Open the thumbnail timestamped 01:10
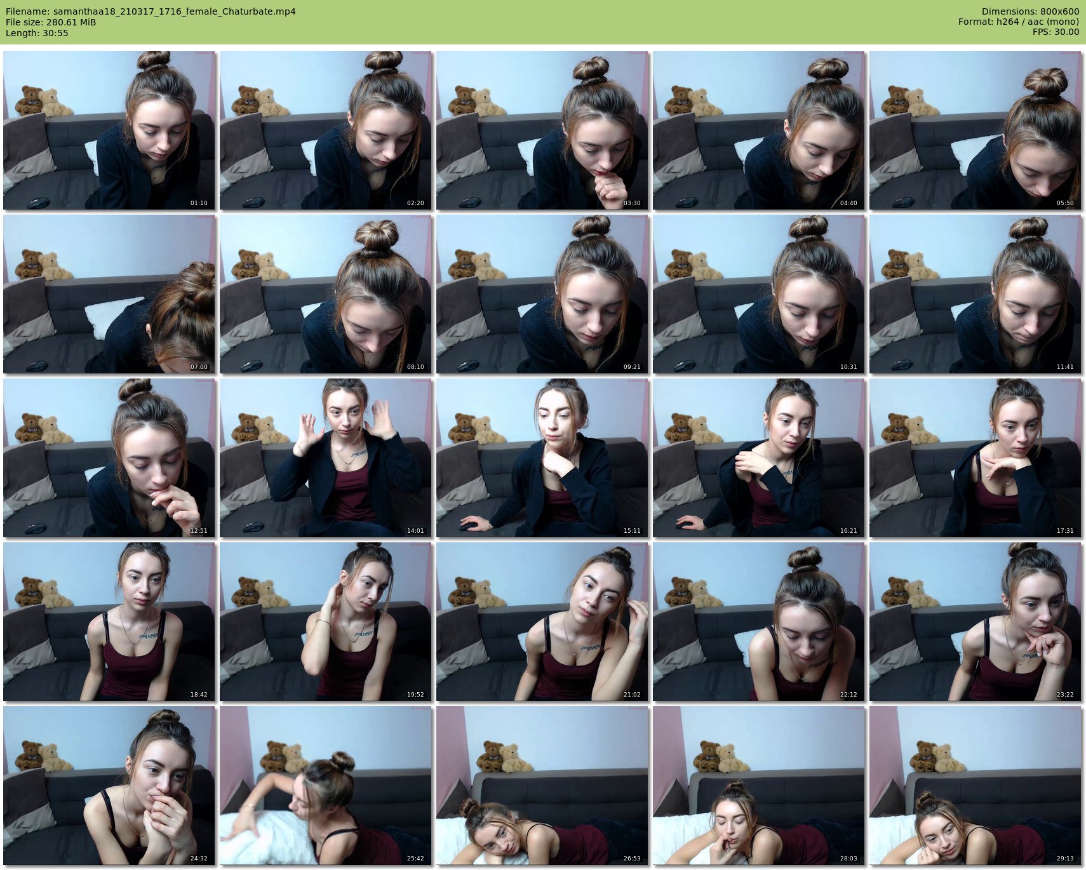 109,130
